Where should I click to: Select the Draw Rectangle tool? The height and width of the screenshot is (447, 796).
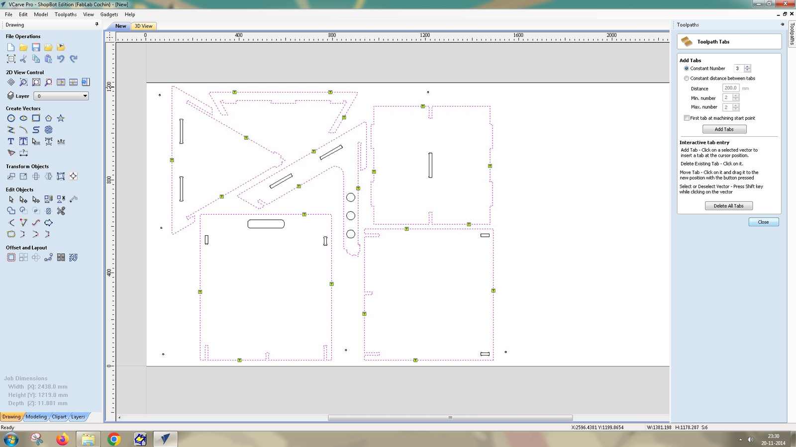(36, 118)
